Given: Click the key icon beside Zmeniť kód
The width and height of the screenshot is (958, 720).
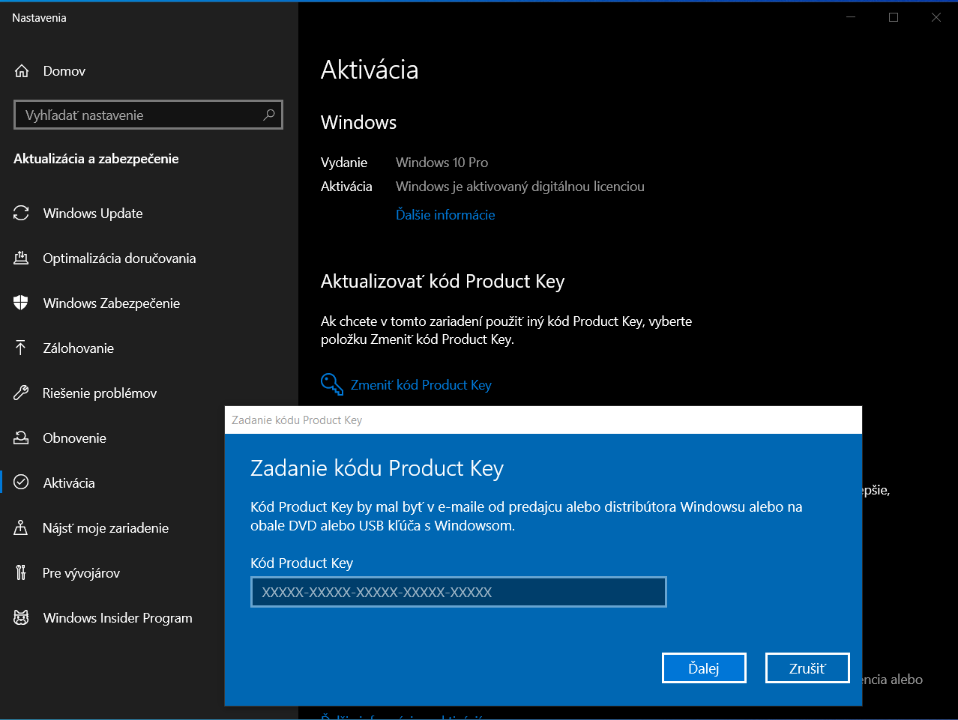Looking at the screenshot, I should click(x=332, y=384).
